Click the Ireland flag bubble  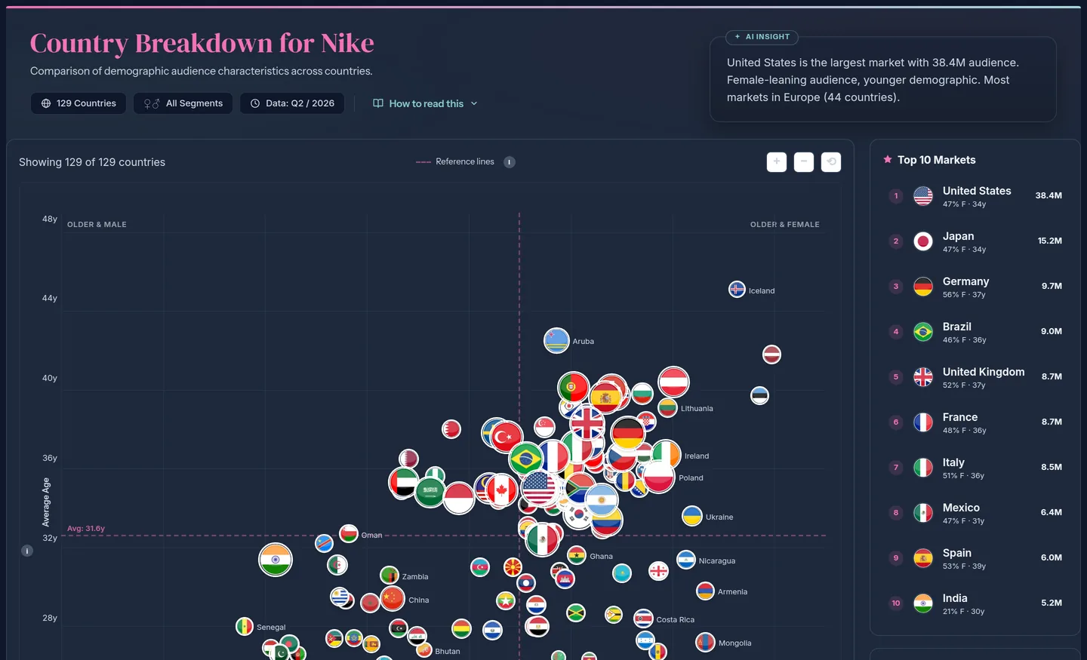pos(666,455)
